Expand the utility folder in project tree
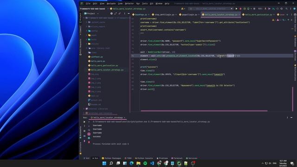 (x=87, y=44)
